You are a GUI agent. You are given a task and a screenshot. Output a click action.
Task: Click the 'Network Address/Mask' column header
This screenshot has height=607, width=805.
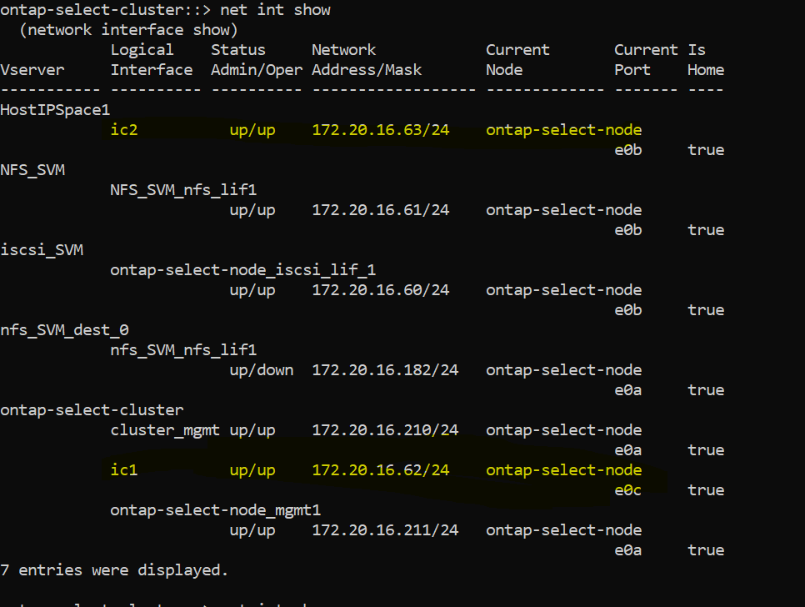tap(367, 59)
